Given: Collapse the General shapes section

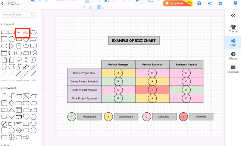Looking at the screenshot, I should point(2,24).
